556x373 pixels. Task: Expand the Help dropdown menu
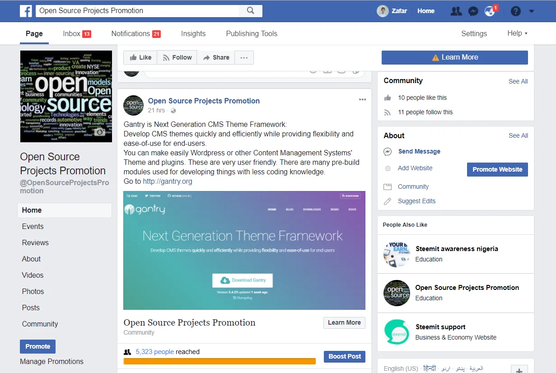pyautogui.click(x=517, y=33)
